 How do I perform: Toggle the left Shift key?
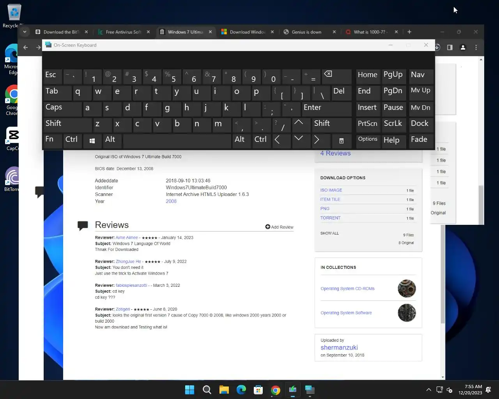[67, 124]
